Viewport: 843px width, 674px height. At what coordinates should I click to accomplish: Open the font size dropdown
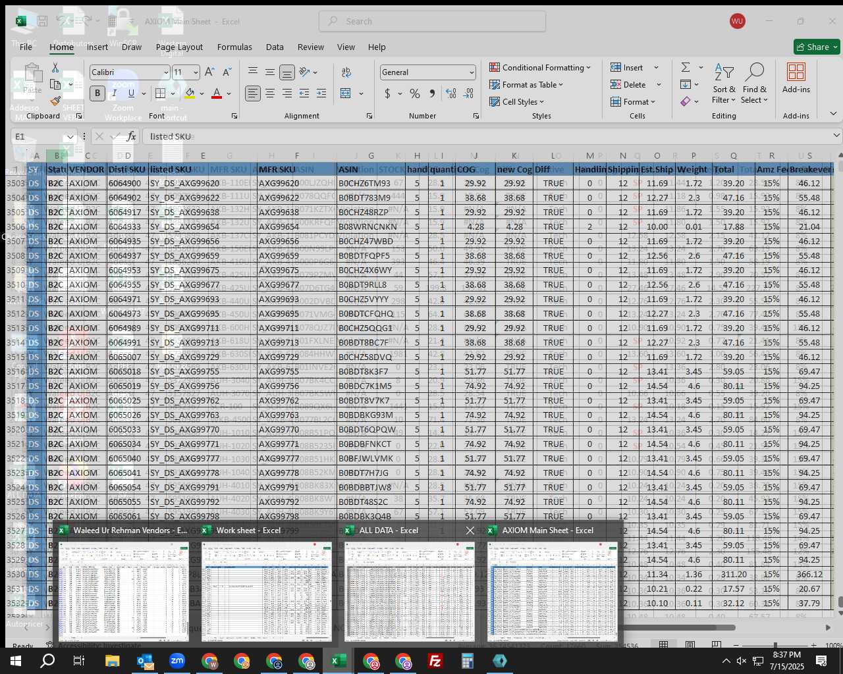(196, 72)
